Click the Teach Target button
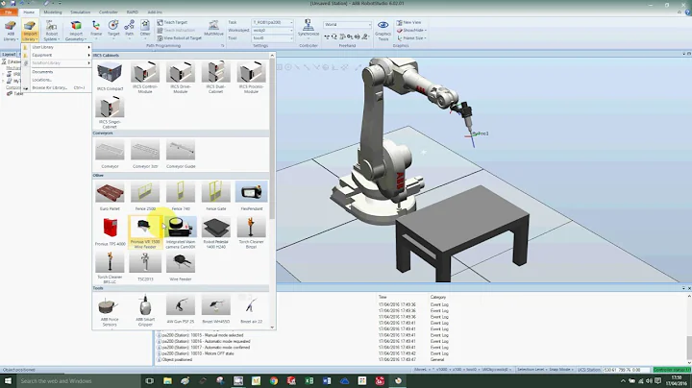Viewport: 692px width, 388px height. (x=172, y=22)
